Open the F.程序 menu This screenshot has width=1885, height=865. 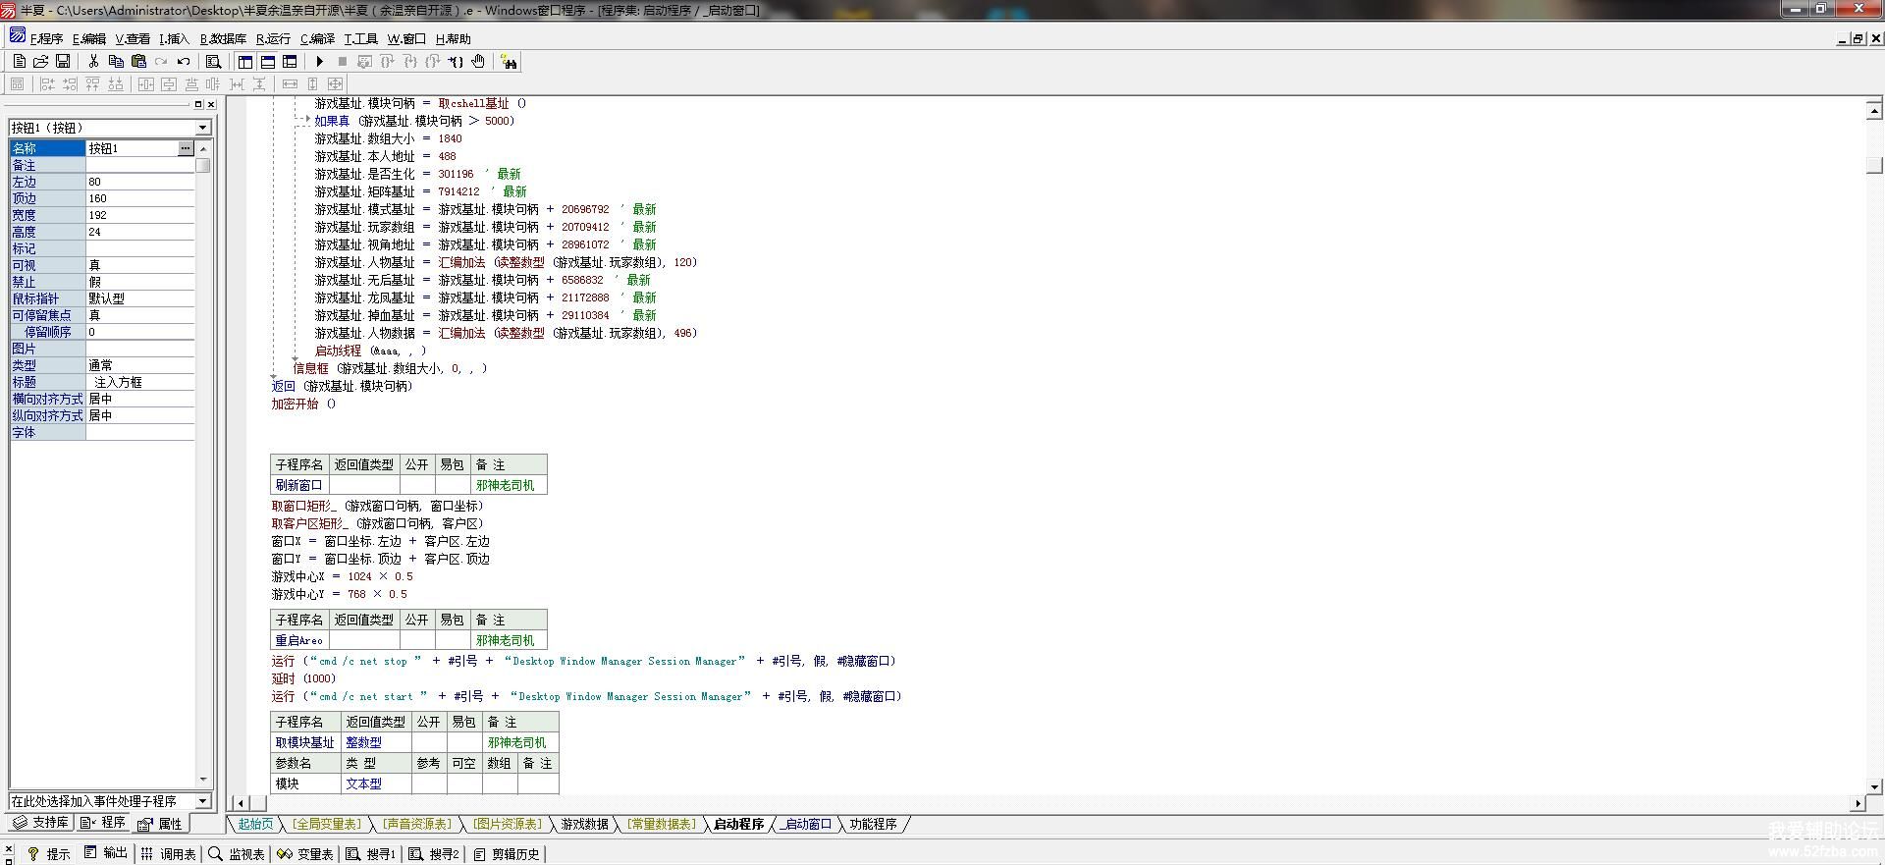pyautogui.click(x=46, y=39)
